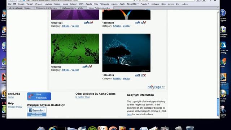Thumbs-up vote on the blue tree wallpaper

[138, 75]
